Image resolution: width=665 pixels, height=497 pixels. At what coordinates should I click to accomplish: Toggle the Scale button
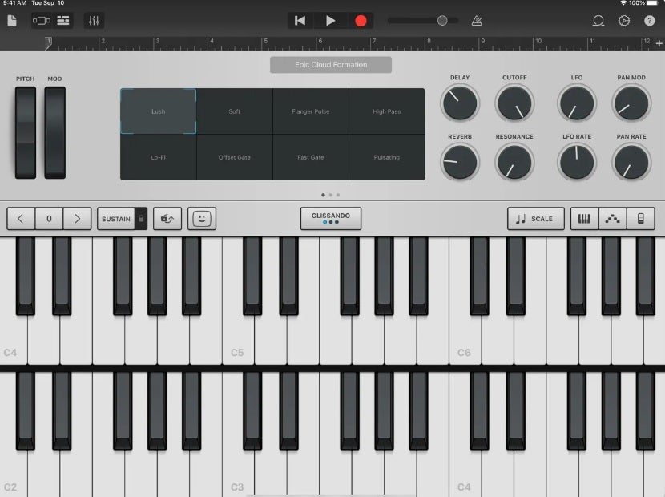(536, 219)
